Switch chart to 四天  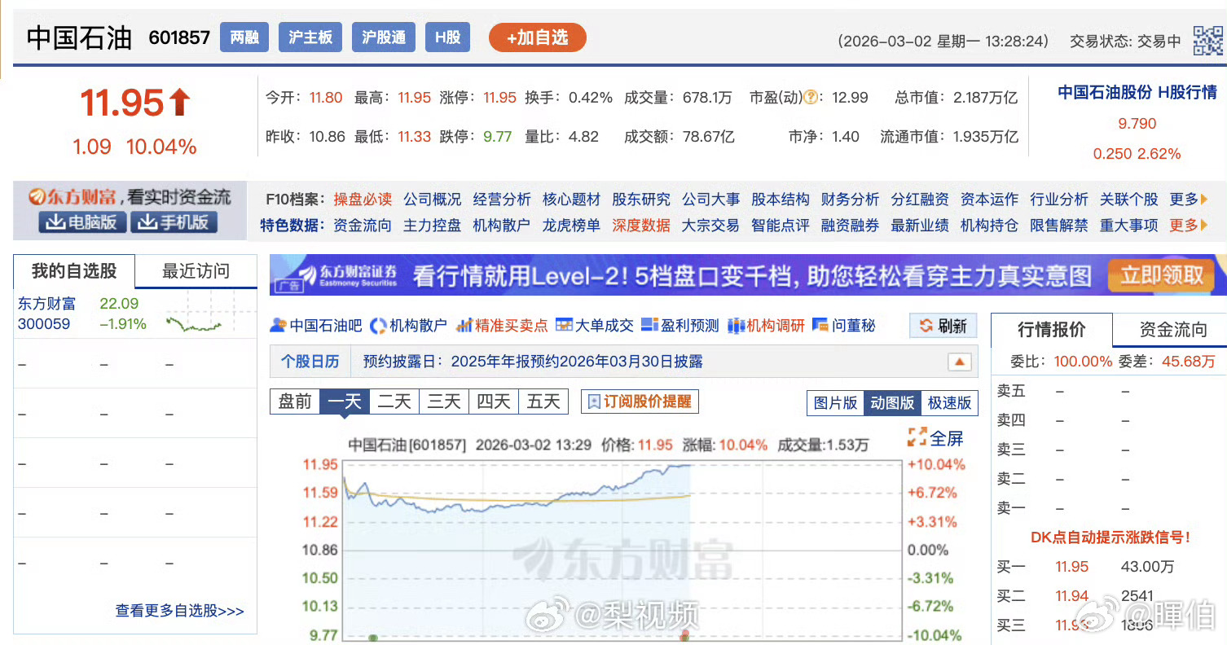pos(494,401)
